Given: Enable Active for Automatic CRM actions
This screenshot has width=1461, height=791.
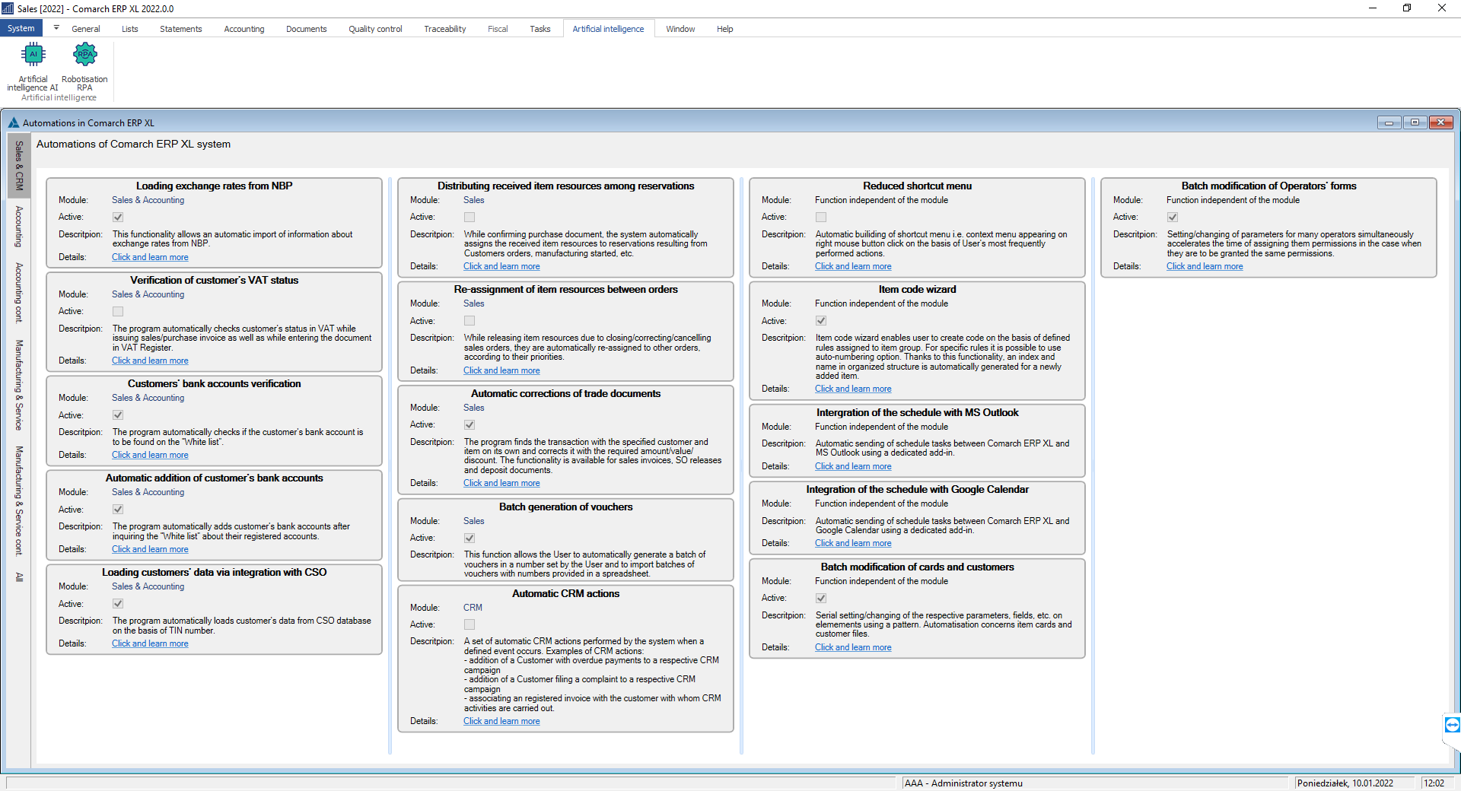Looking at the screenshot, I should click(x=469, y=624).
